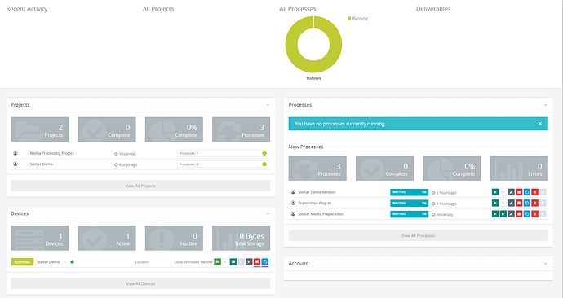
Task: Copy the Stellar Demo Version process
Action: click(527, 192)
